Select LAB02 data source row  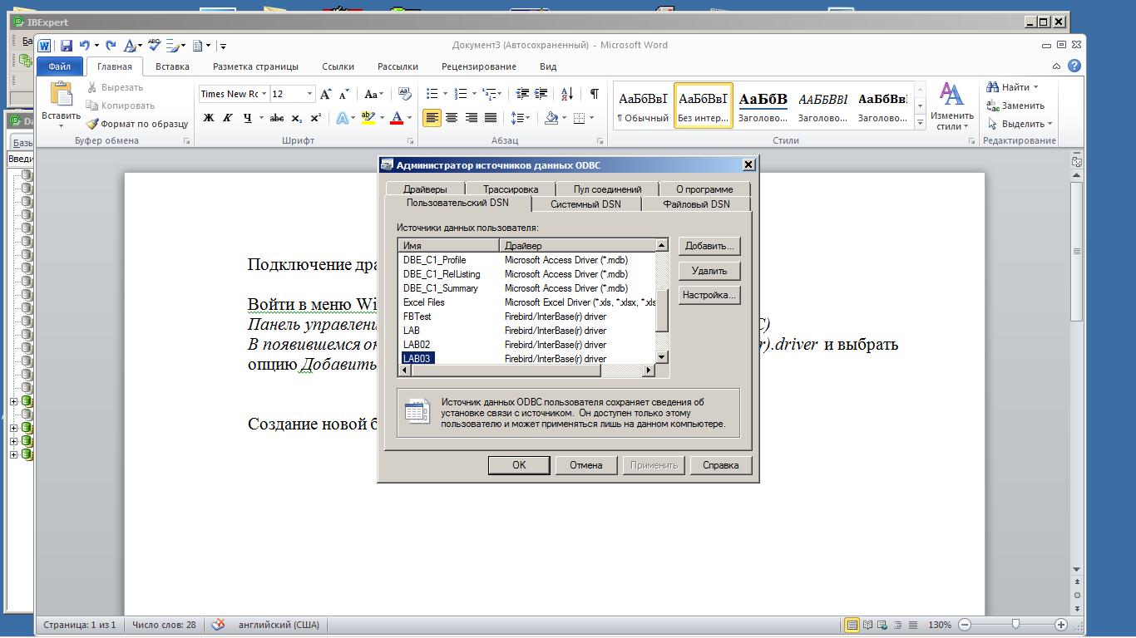coord(527,345)
